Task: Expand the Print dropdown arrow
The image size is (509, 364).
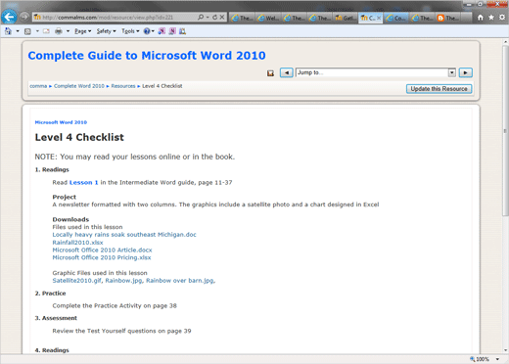Action: click(x=68, y=31)
